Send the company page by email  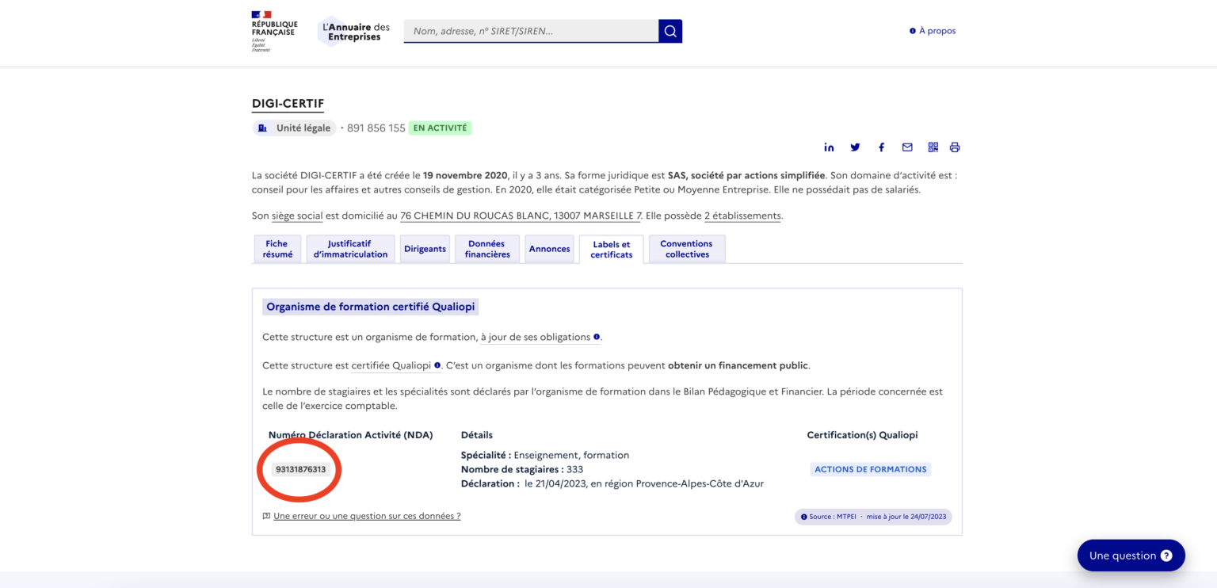click(906, 147)
